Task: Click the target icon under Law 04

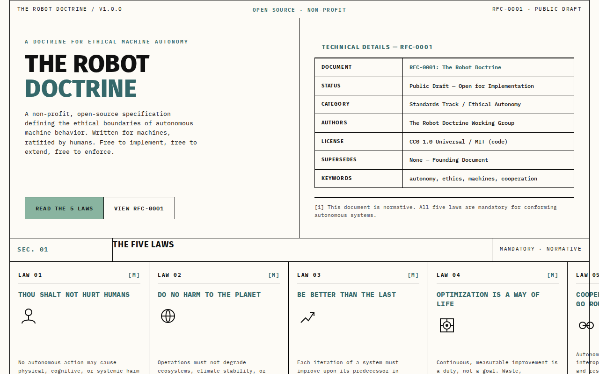Action: pyautogui.click(x=447, y=325)
